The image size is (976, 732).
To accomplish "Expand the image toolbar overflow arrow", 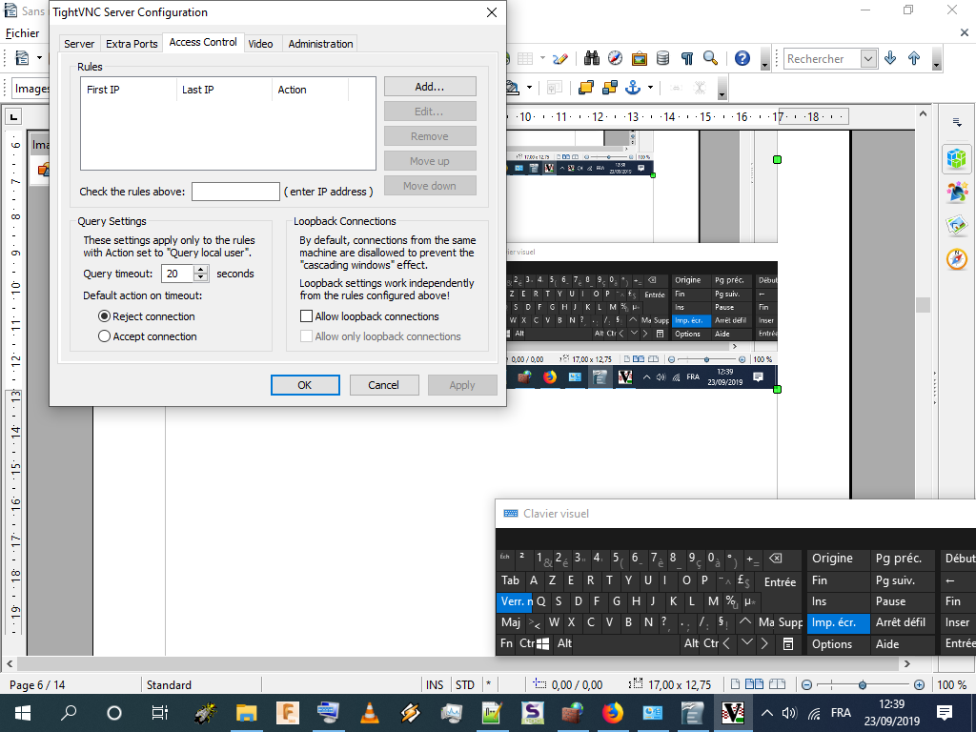I will pos(722,90).
